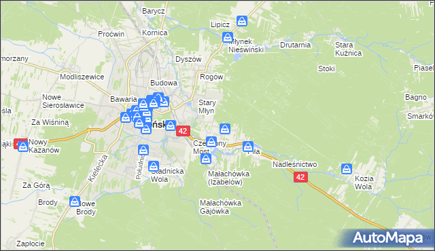
Task: Select the Budowa place label
Action: (164, 83)
